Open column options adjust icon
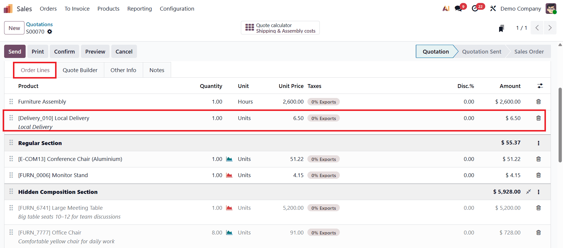The image size is (563, 248). (x=540, y=86)
